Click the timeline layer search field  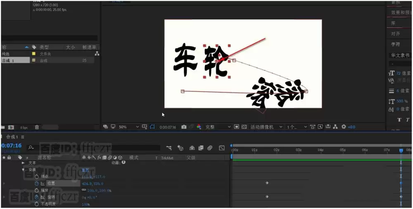click(93, 147)
